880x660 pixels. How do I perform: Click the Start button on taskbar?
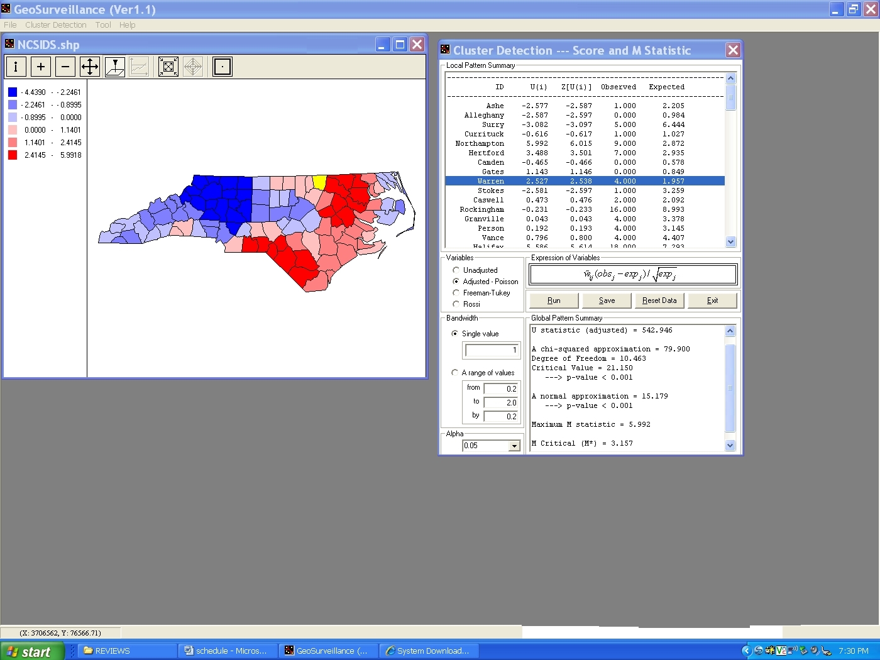click(32, 651)
